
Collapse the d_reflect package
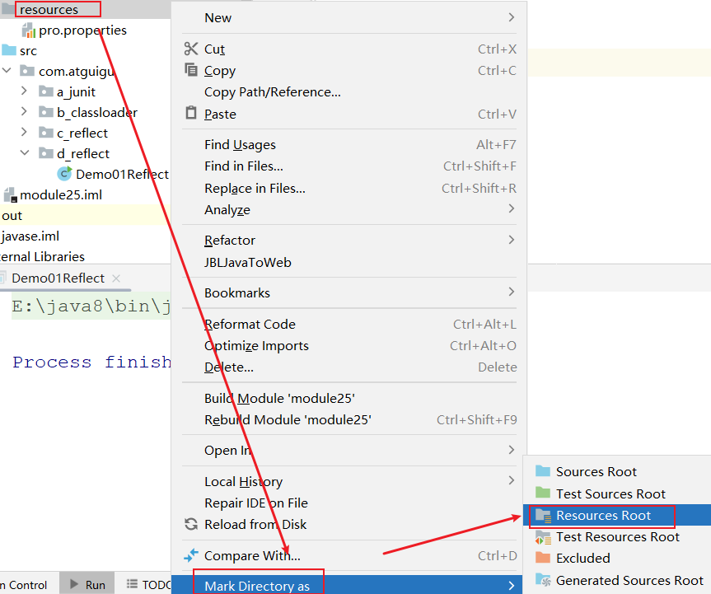coord(25,153)
